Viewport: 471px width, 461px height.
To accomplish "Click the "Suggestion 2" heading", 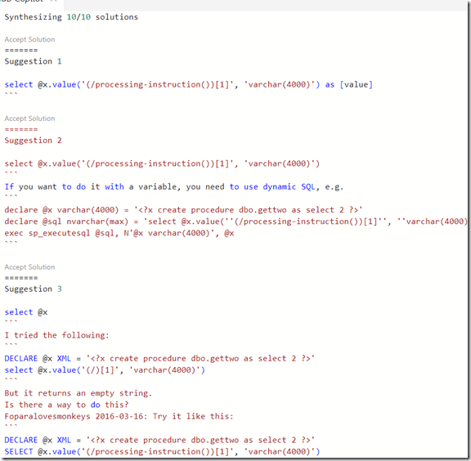I will tap(33, 141).
